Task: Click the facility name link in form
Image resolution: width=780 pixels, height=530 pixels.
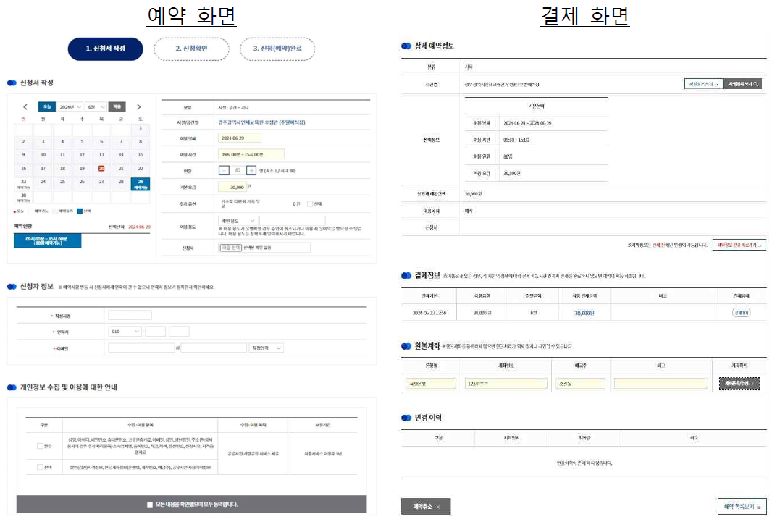Action: [261, 122]
